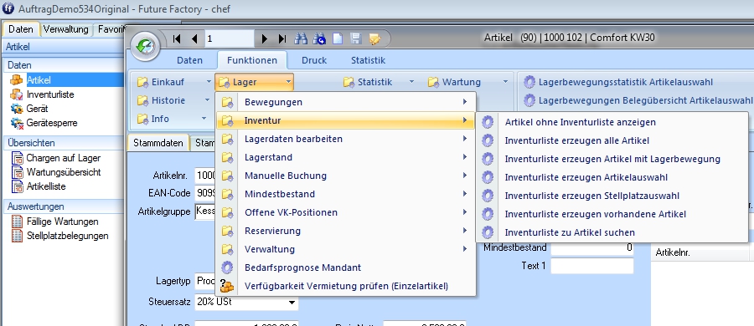Screen dimensions: 754x326
Task: Click the Übersichten section header
Action: click(63, 143)
